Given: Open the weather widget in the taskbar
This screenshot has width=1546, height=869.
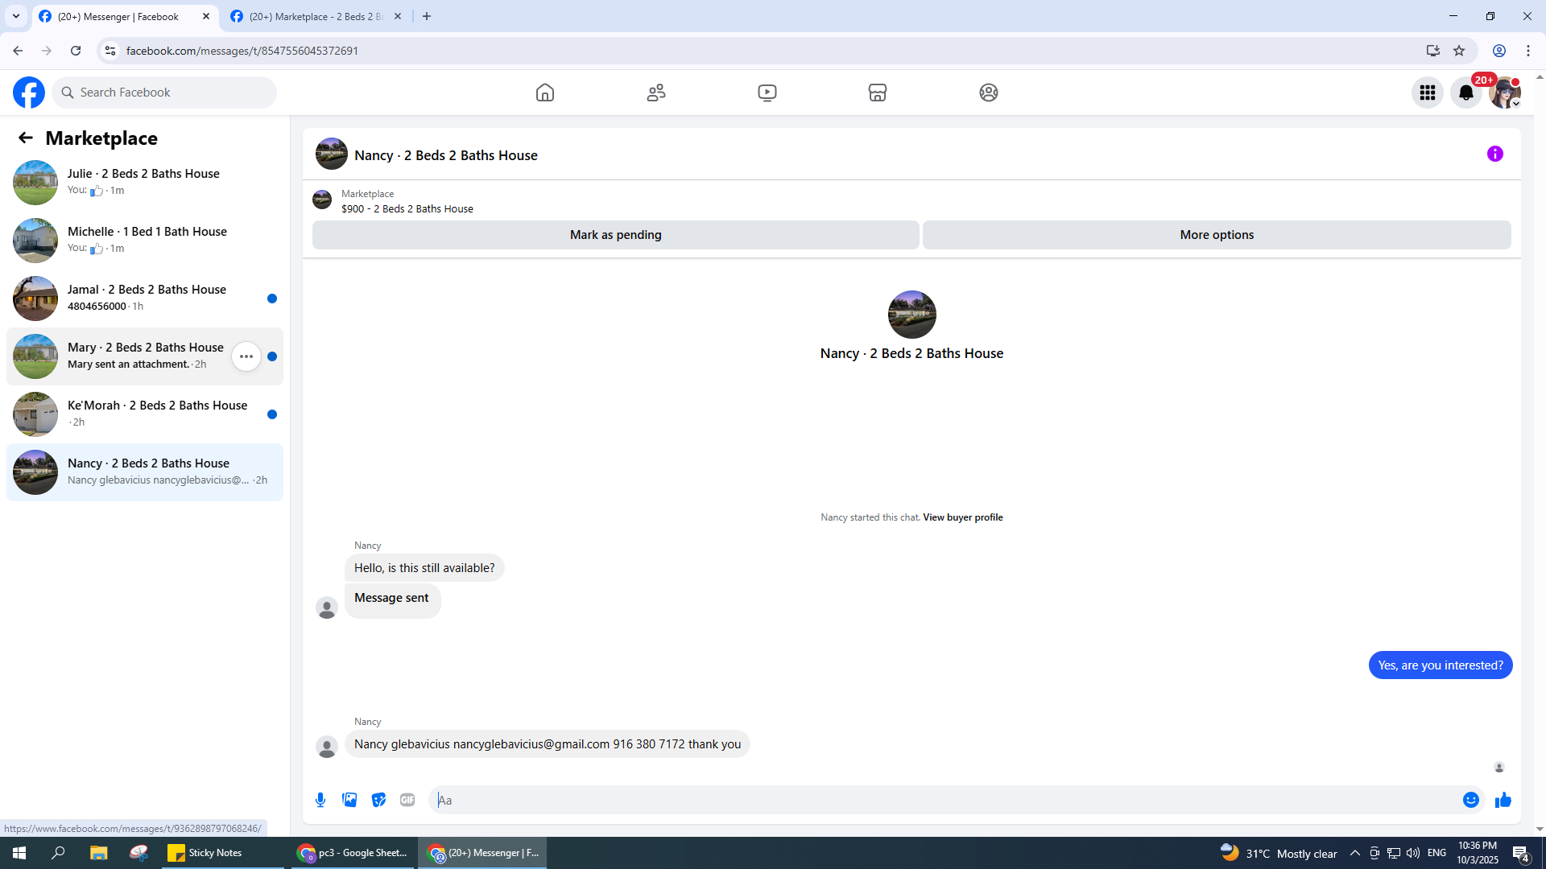Looking at the screenshot, I should (1278, 853).
